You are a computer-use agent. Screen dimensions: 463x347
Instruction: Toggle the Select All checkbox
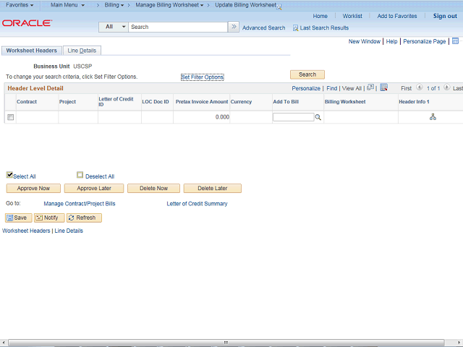point(9,175)
